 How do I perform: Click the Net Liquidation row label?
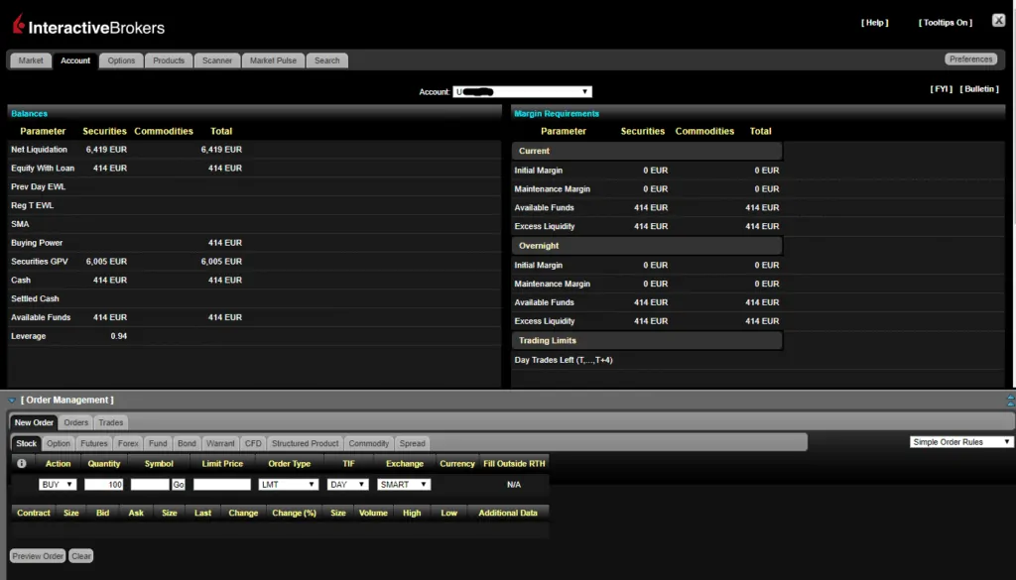39,150
